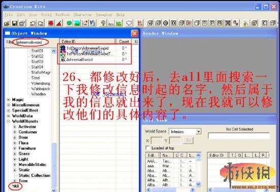The image size is (280, 192).
Task: Toggle the Loaded at top checkbox
Action: [148, 148]
